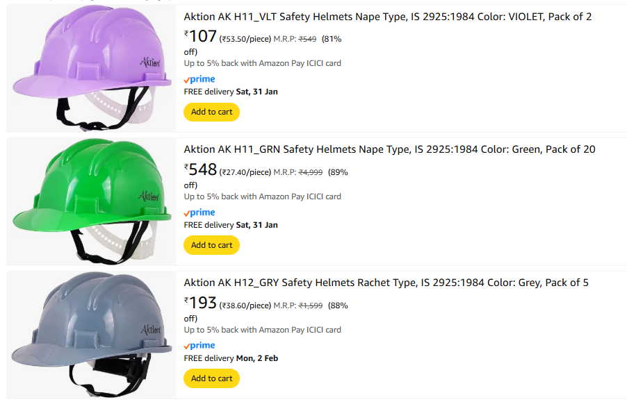Viewport: 627px width, 402px height.
Task: Click the grey helmet product image
Action: (92, 335)
